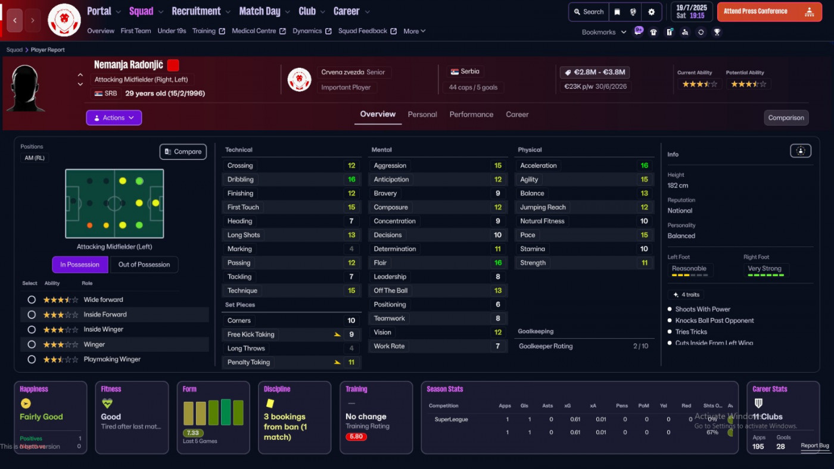This screenshot has width=834, height=469.
Task: Select the Wide forward role radio button
Action: coord(32,300)
